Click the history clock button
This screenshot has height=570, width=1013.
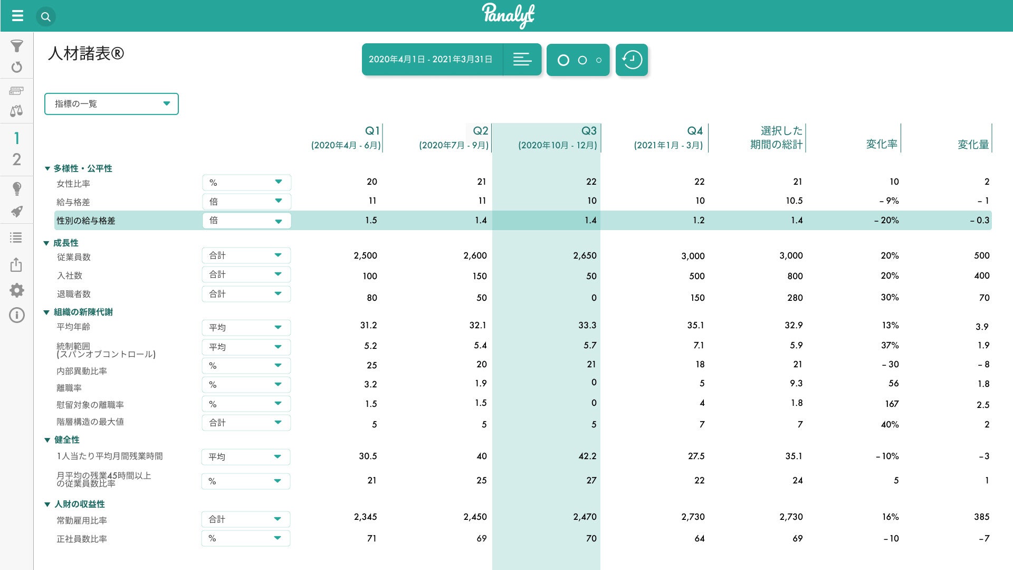click(x=632, y=60)
